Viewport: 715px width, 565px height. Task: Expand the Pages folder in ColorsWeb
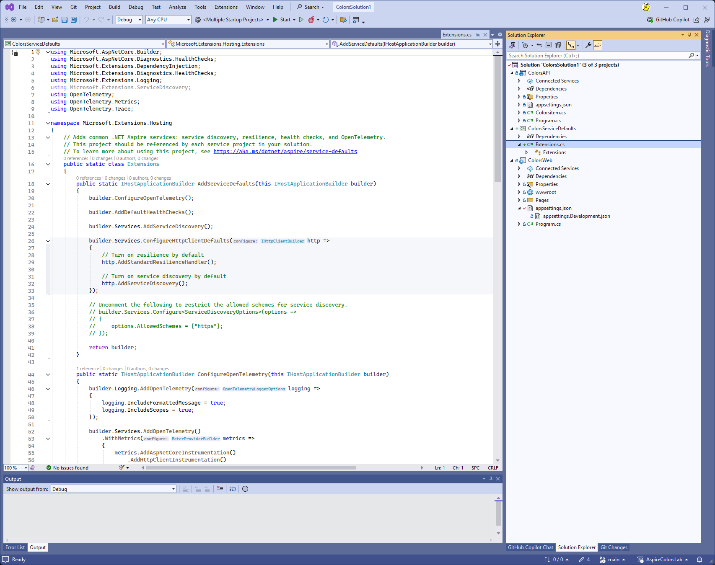(x=519, y=200)
